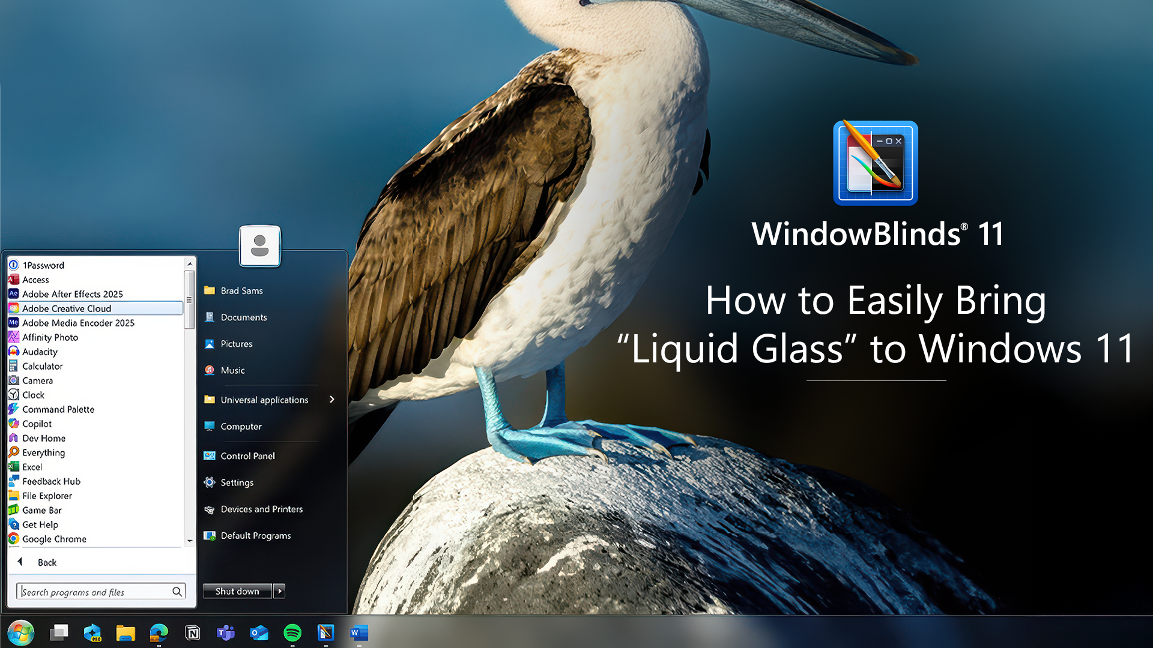
Task: Click the user account picture
Action: pos(259,245)
